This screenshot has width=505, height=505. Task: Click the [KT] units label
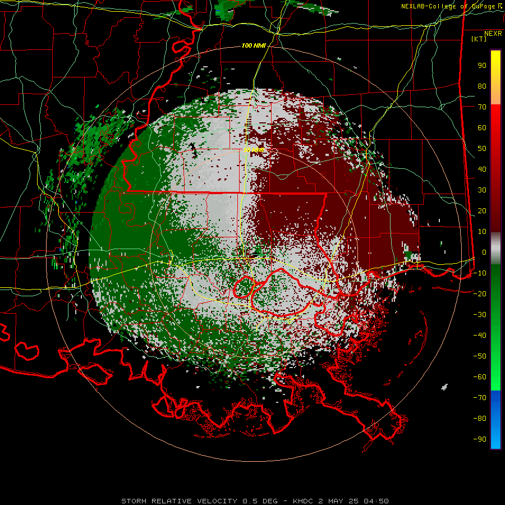pyautogui.click(x=479, y=39)
